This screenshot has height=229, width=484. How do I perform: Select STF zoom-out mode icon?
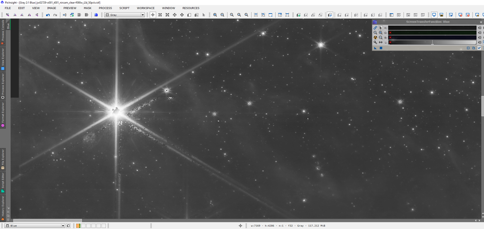[381, 38]
